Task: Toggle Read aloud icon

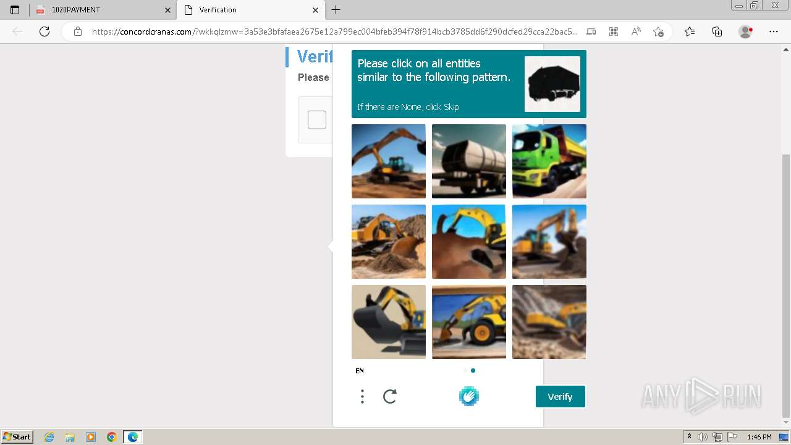Action: [636, 32]
